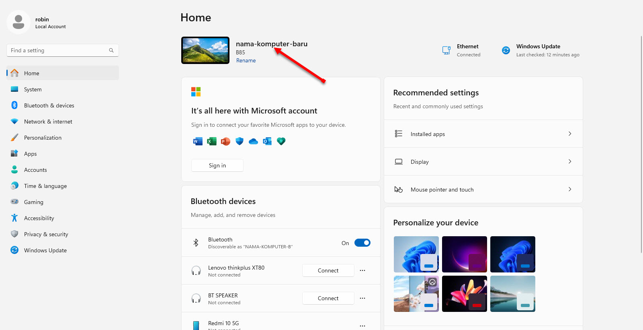This screenshot has width=643, height=330.
Task: Click the Excel app icon
Action: click(x=211, y=141)
